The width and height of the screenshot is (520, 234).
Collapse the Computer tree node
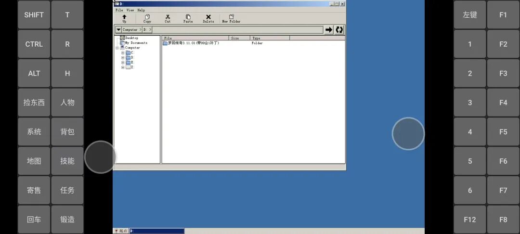coord(117,48)
